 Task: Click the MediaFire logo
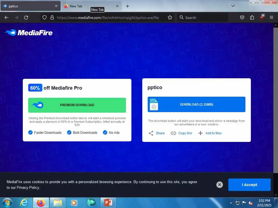tap(29, 32)
